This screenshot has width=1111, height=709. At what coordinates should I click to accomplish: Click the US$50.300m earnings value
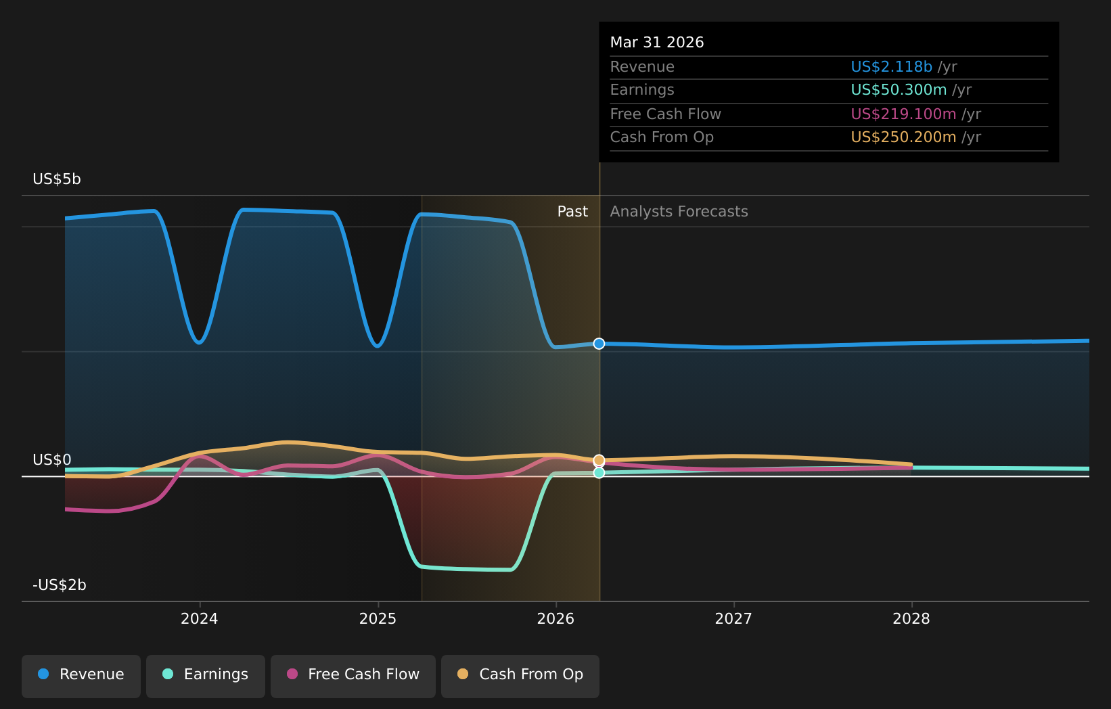[x=899, y=90]
